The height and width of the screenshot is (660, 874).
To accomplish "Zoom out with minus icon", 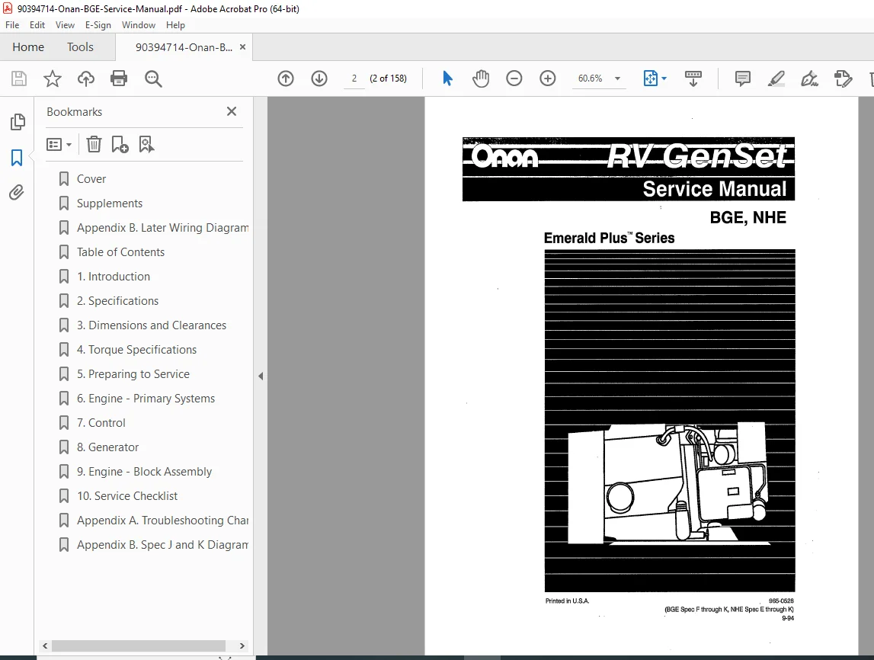I will pos(514,78).
